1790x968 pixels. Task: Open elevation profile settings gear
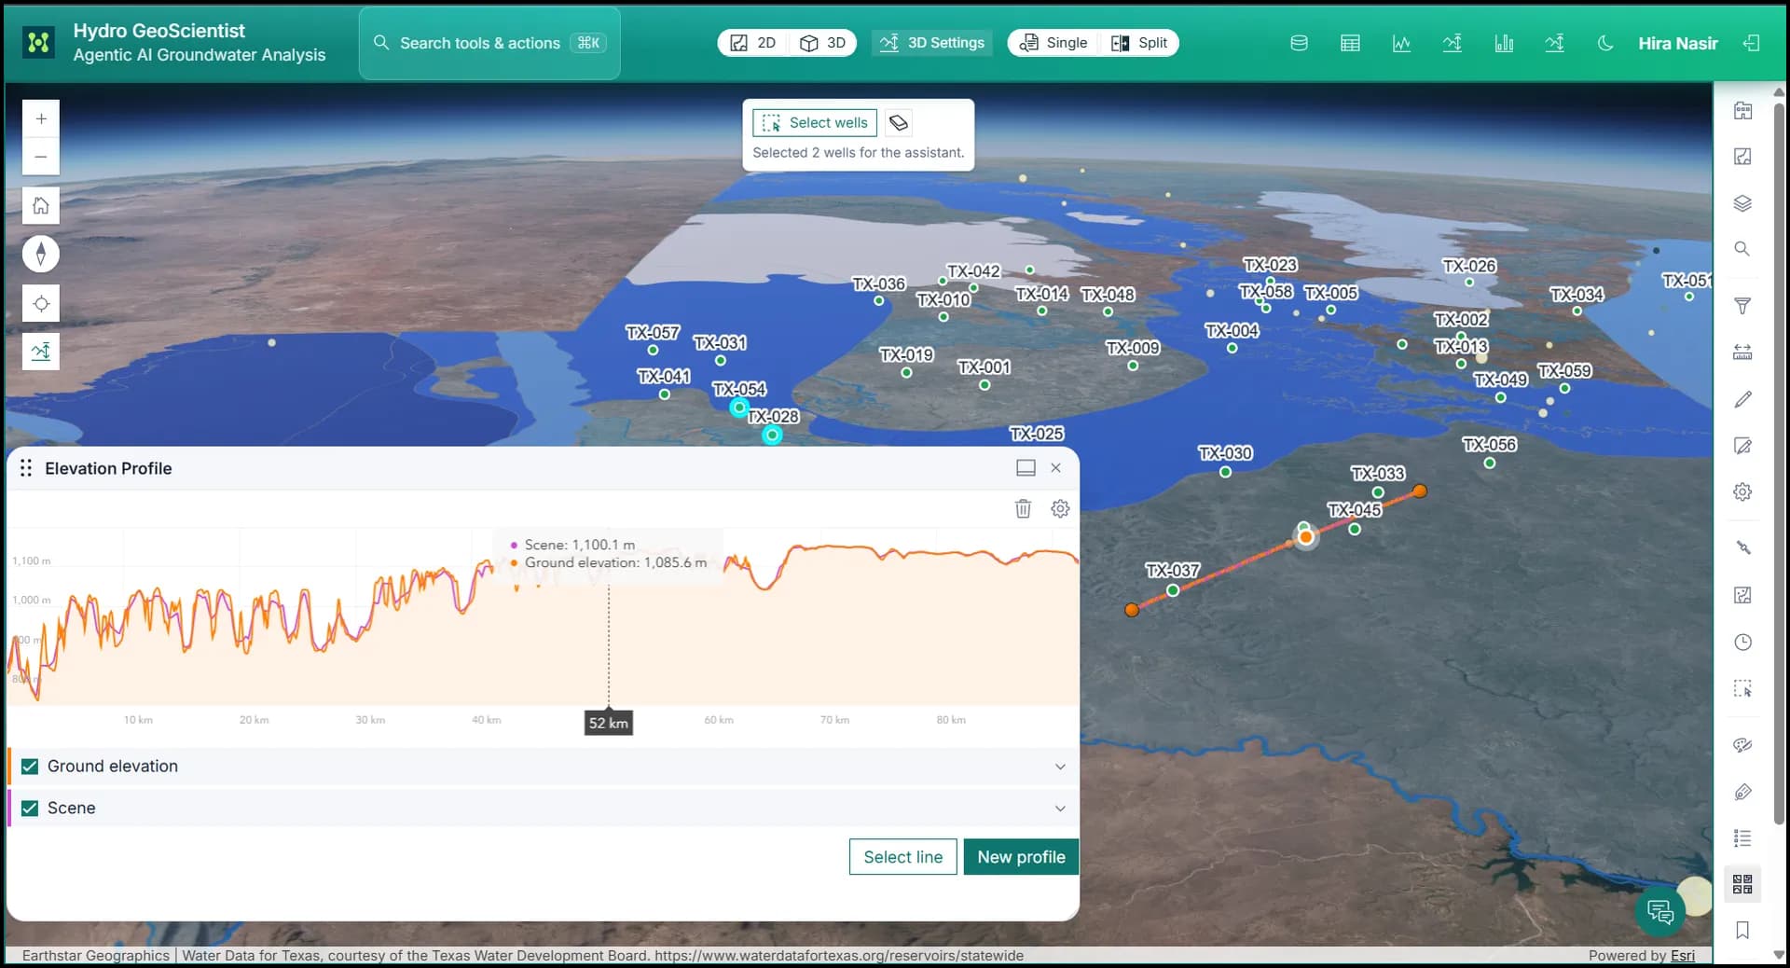tap(1060, 508)
